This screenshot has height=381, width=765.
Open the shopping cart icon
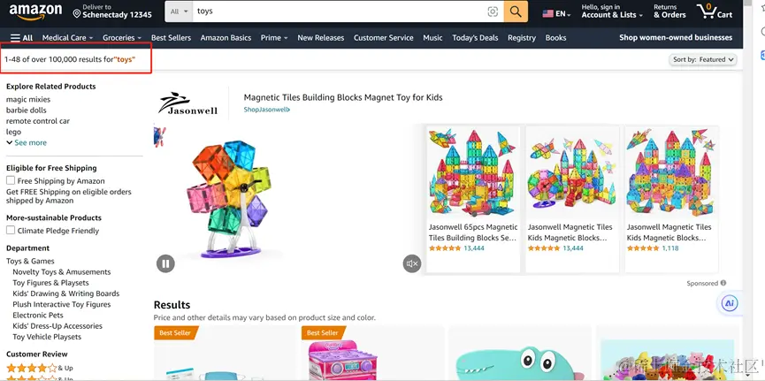pyautogui.click(x=715, y=11)
